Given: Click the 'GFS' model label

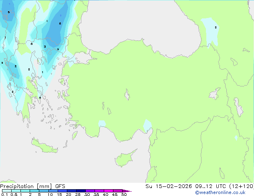Looking at the screenshot, I should (60, 186).
